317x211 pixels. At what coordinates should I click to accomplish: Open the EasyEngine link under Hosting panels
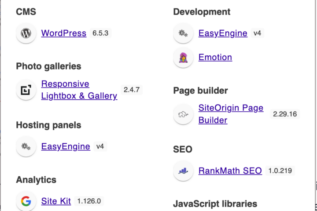click(x=66, y=146)
